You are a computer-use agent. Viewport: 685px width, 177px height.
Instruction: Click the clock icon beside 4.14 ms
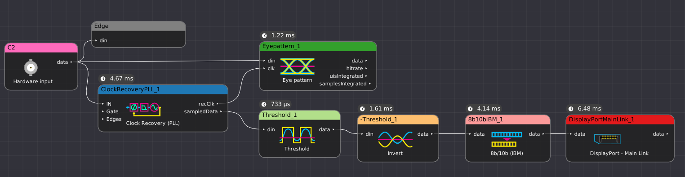[x=470, y=109]
